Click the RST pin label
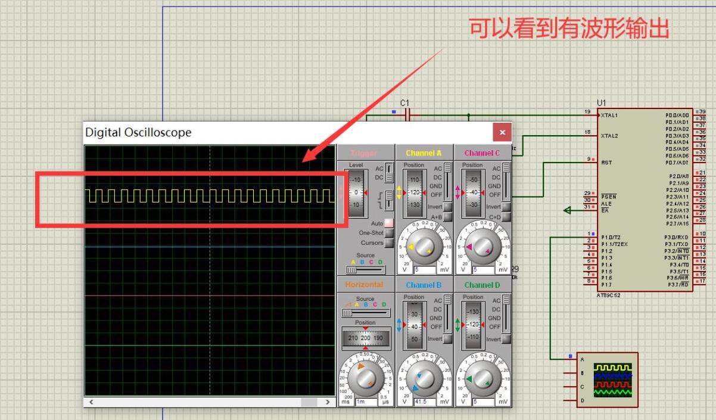This screenshot has height=420, width=716. 606,163
